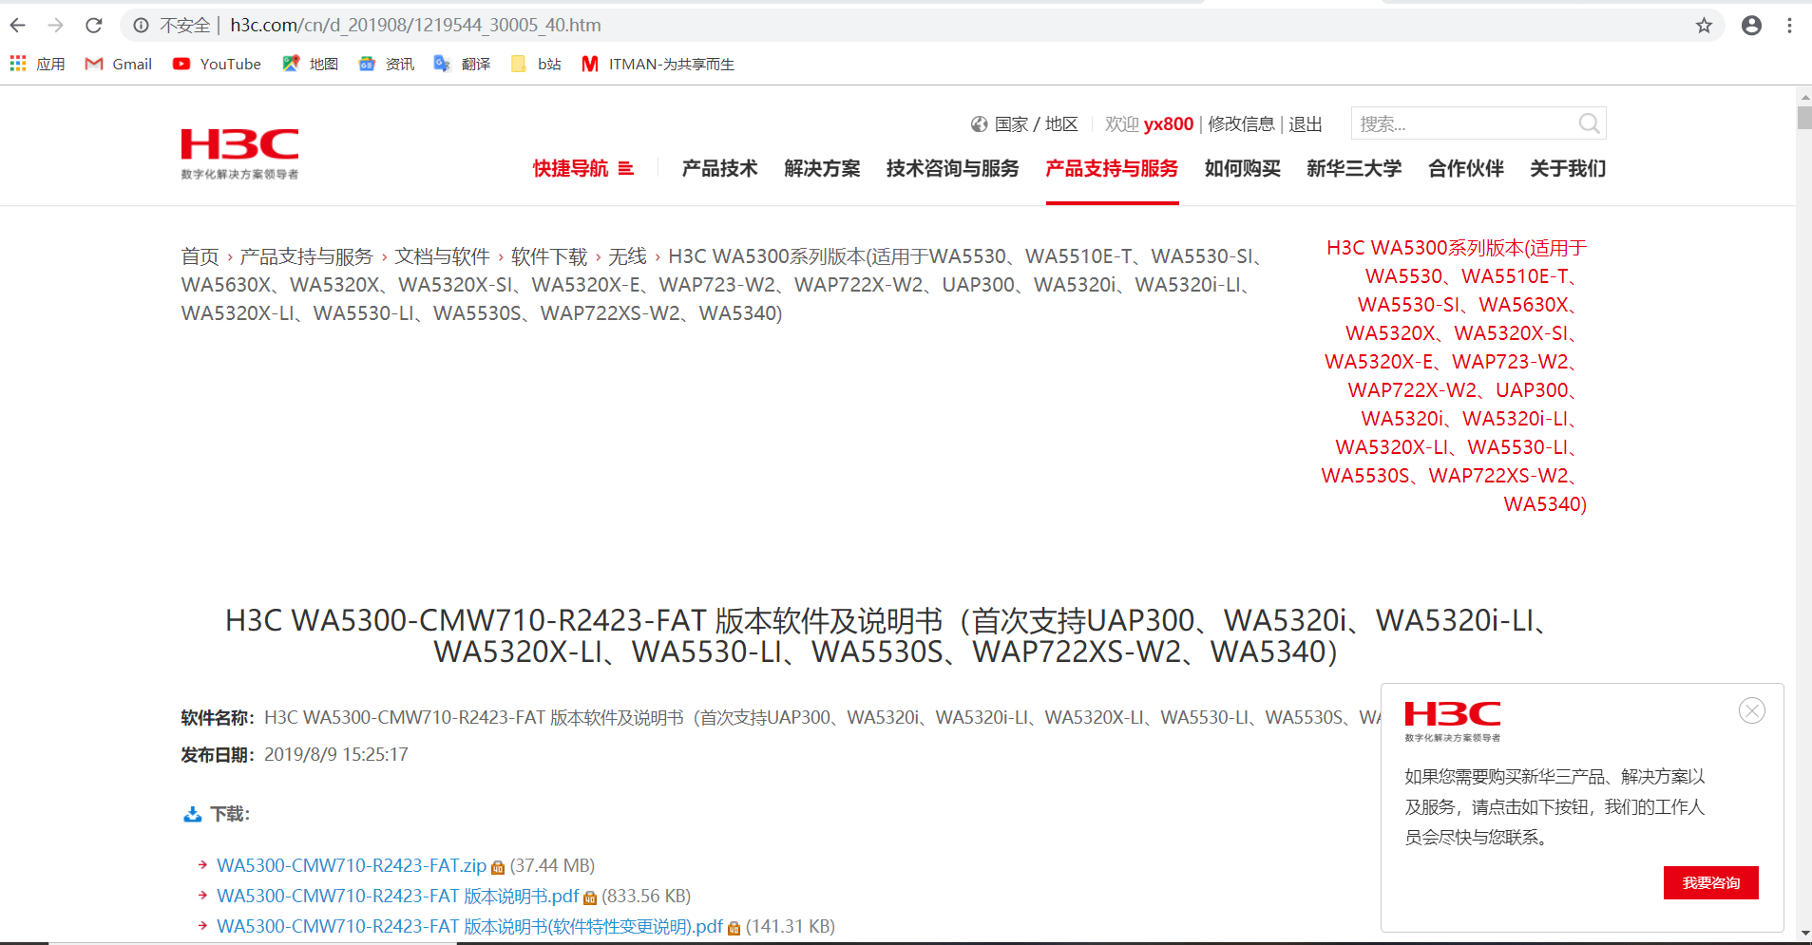Image resolution: width=1812 pixels, height=945 pixels.
Task: Click the browser forward arrow
Action: point(56,26)
